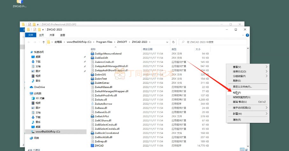The width and height of the screenshot is (289, 151).
Task: Choose 粘贴(P) from context menu
Action: point(237,92)
